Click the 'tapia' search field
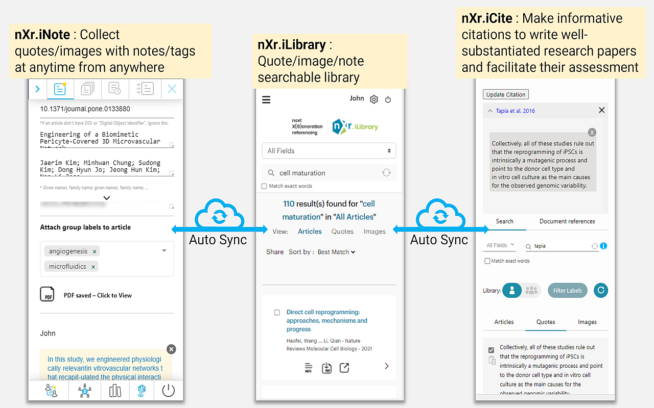The image size is (654, 408). [561, 246]
